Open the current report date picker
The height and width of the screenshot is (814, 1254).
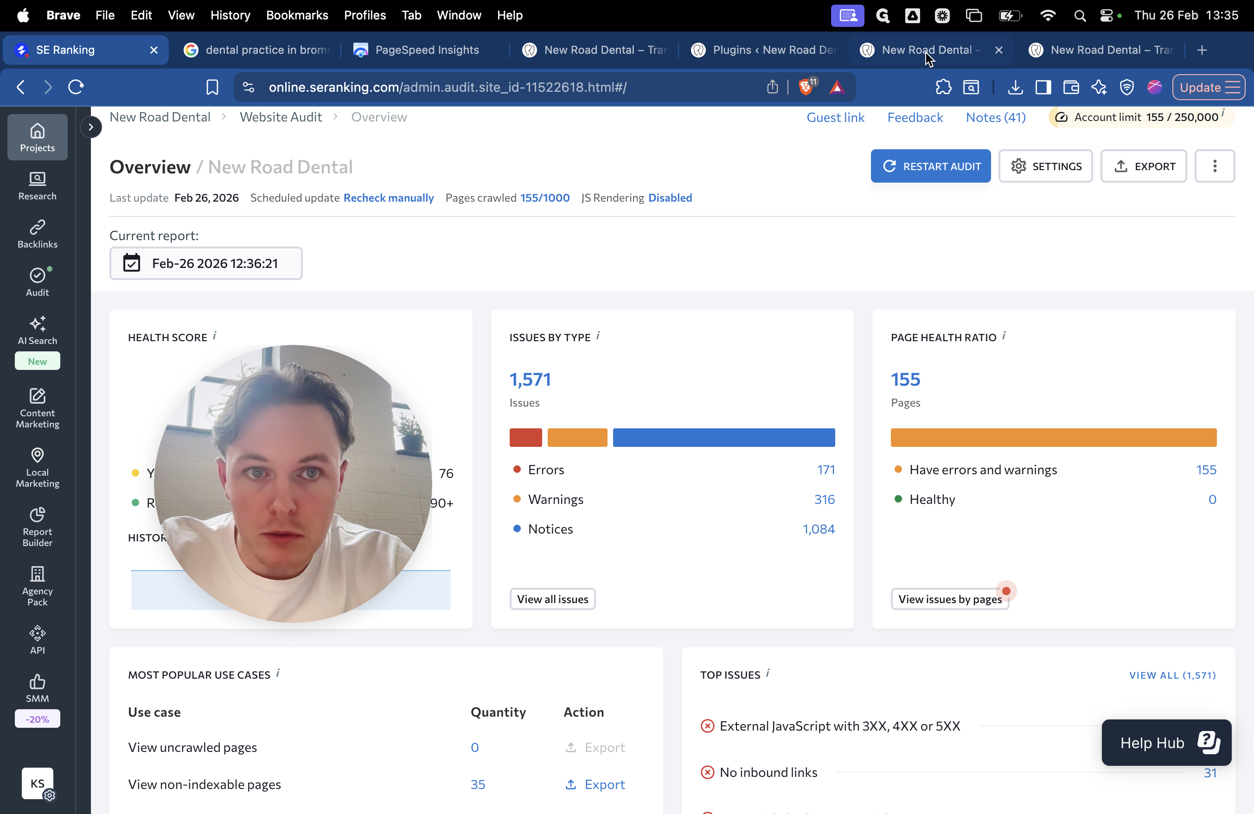click(206, 263)
